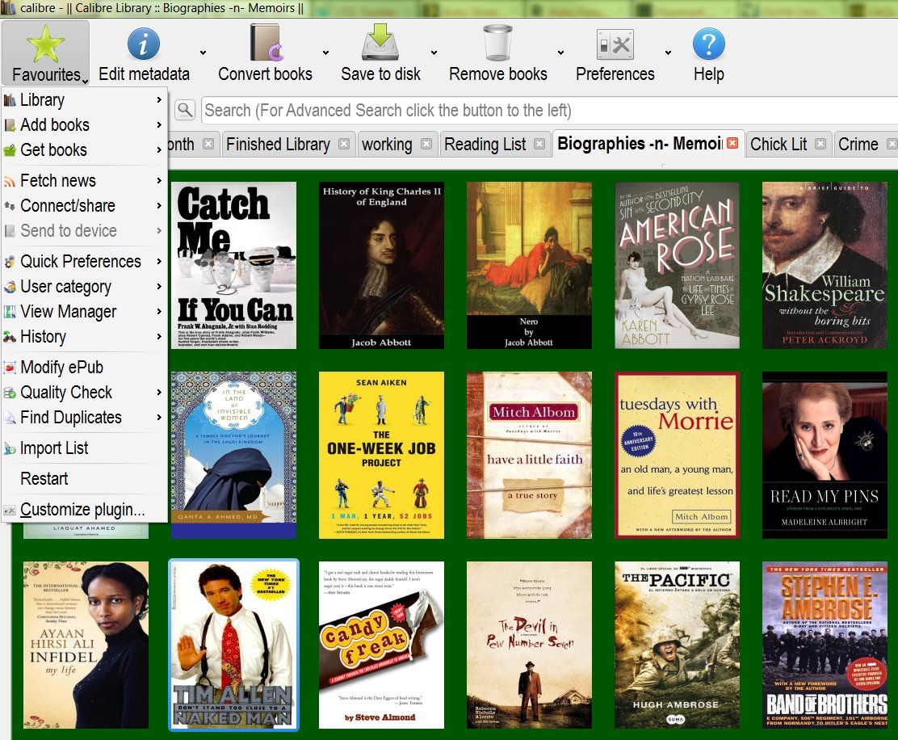Choose Restart in the Favourites menu
Image resolution: width=898 pixels, height=740 pixels.
44,478
